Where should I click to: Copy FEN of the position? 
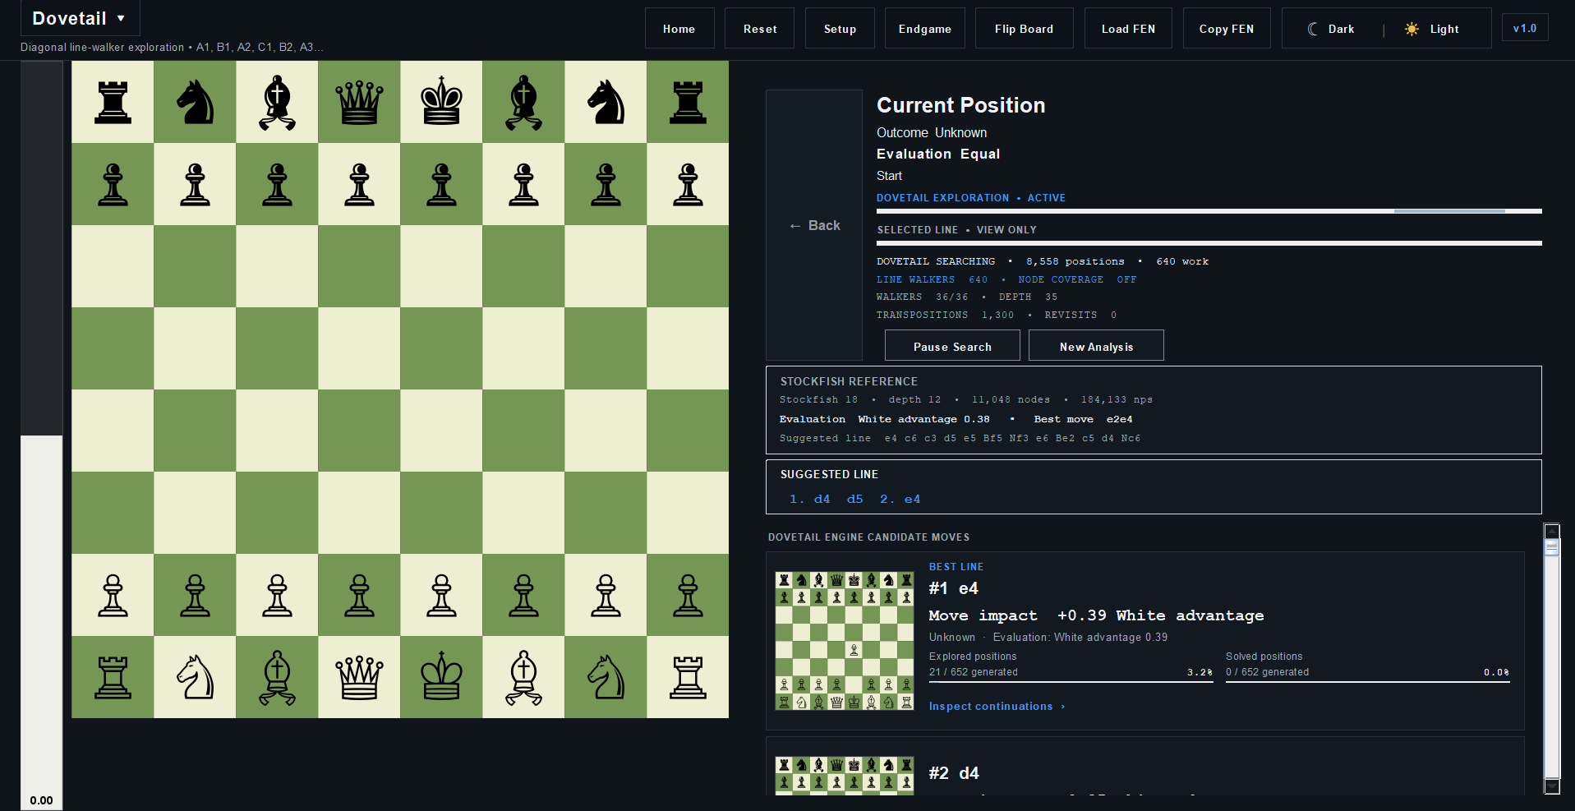(1227, 29)
